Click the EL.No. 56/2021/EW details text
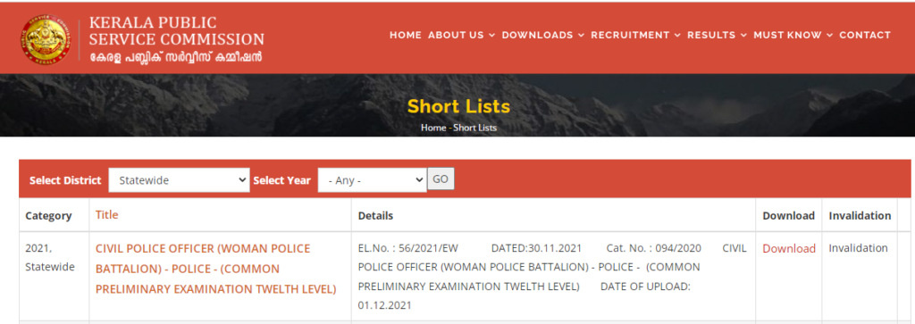 pos(407,248)
